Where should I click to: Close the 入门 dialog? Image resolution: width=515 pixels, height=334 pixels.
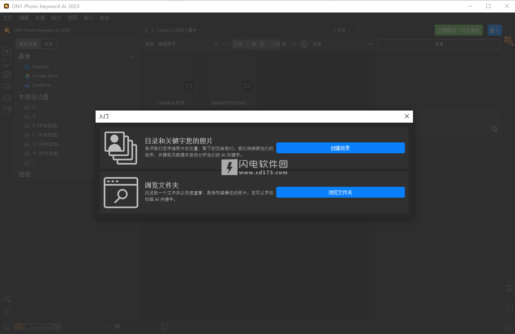(x=407, y=116)
